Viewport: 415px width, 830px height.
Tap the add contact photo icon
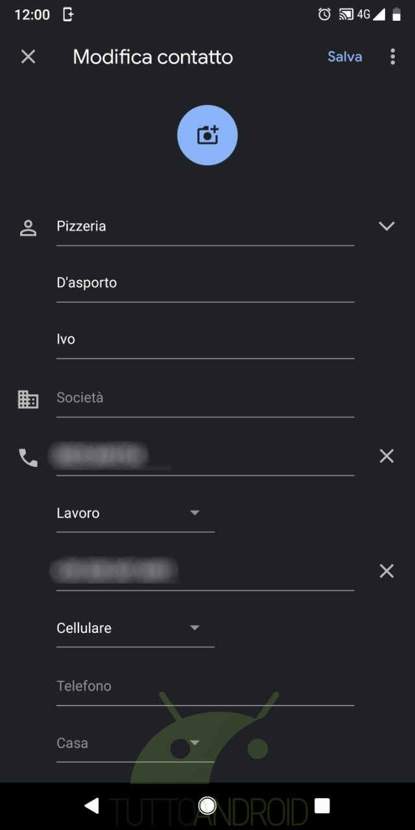(x=207, y=135)
